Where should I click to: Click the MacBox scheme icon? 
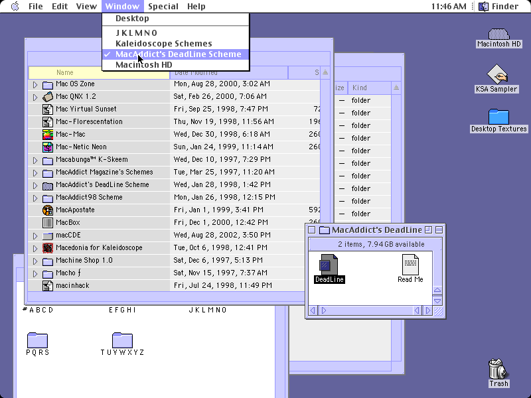48,223
